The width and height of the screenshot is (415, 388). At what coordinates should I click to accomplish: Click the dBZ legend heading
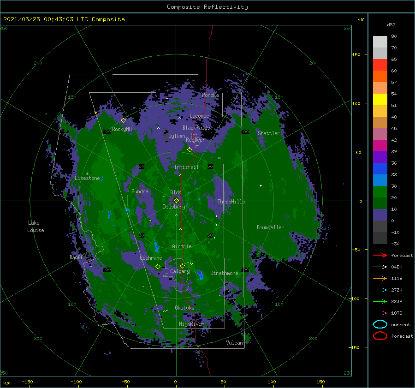tap(391, 24)
